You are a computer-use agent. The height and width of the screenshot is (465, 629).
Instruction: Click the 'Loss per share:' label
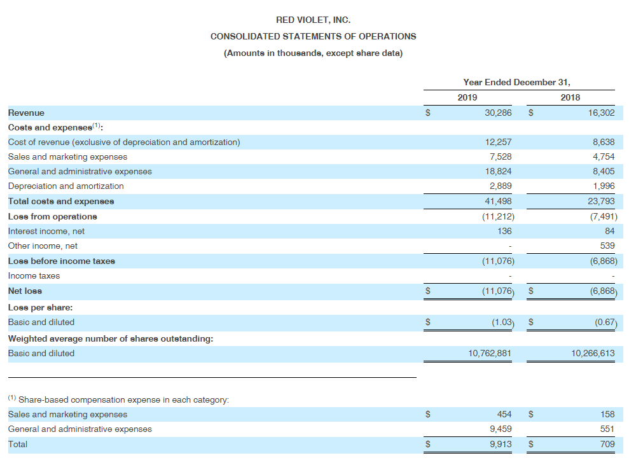click(40, 308)
